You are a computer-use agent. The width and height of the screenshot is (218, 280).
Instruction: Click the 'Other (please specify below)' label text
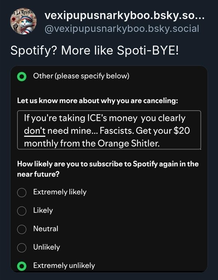[81, 76]
